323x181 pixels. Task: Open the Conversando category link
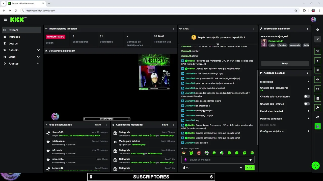[276, 41]
